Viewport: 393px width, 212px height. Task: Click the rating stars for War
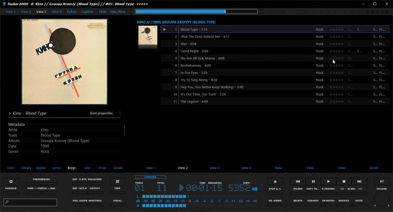336,44
